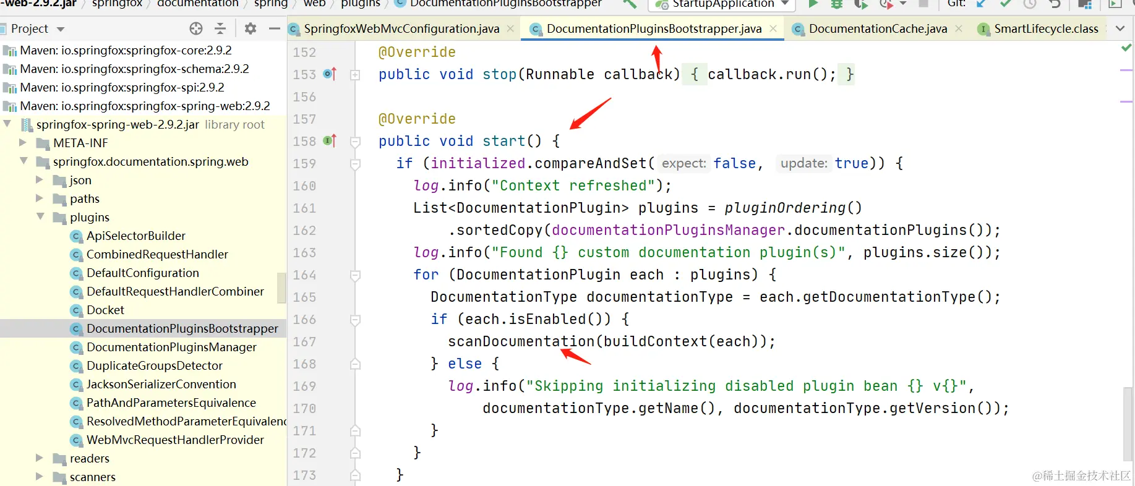Click Git Rollback arrow icon
Viewport: 1135px width, 486px height.
[x=1055, y=4]
